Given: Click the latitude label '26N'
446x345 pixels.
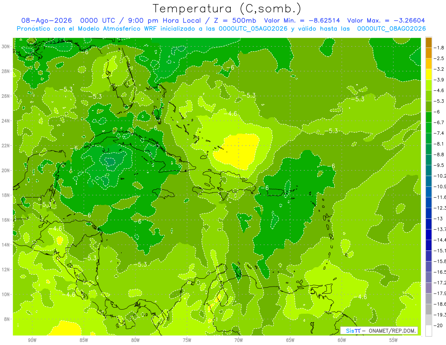Looking at the screenshot, I should pos(6,96).
